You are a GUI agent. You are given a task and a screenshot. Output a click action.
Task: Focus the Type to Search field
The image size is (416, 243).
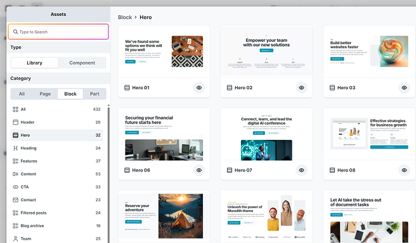pos(58,32)
